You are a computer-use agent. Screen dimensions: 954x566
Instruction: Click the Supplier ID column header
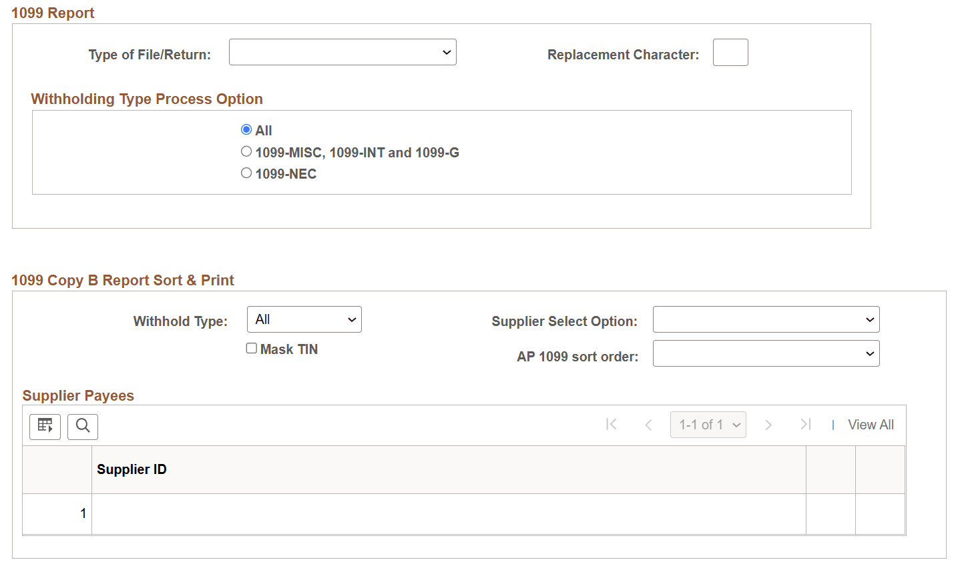(132, 469)
